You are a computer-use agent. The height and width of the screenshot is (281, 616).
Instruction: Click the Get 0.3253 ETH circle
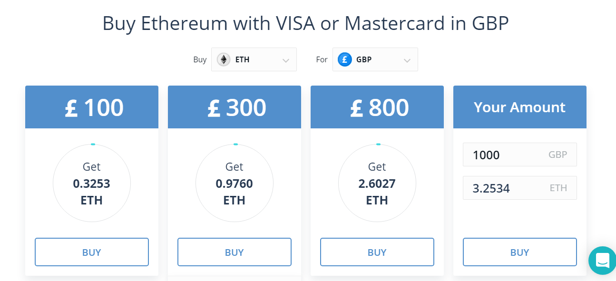click(x=92, y=183)
